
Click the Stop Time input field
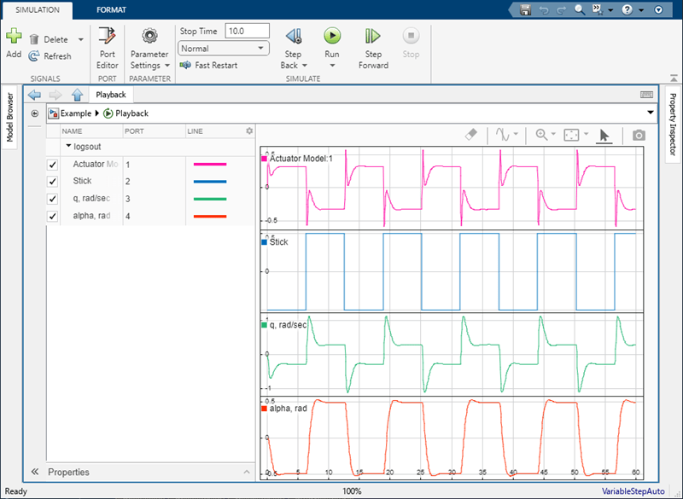coord(247,31)
